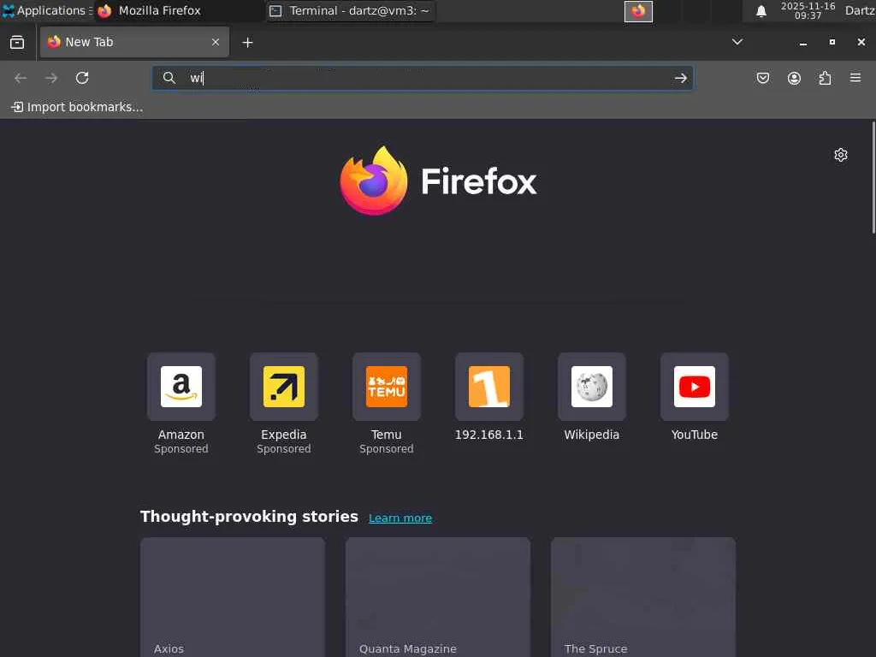
Task: Click the search magnifier icon in address bar
Action: coord(169,78)
